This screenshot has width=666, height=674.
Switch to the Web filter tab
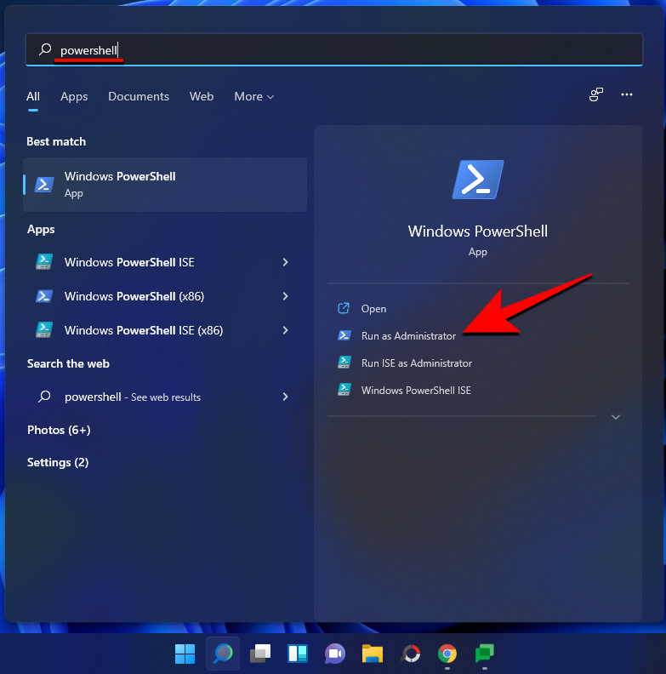pos(202,96)
